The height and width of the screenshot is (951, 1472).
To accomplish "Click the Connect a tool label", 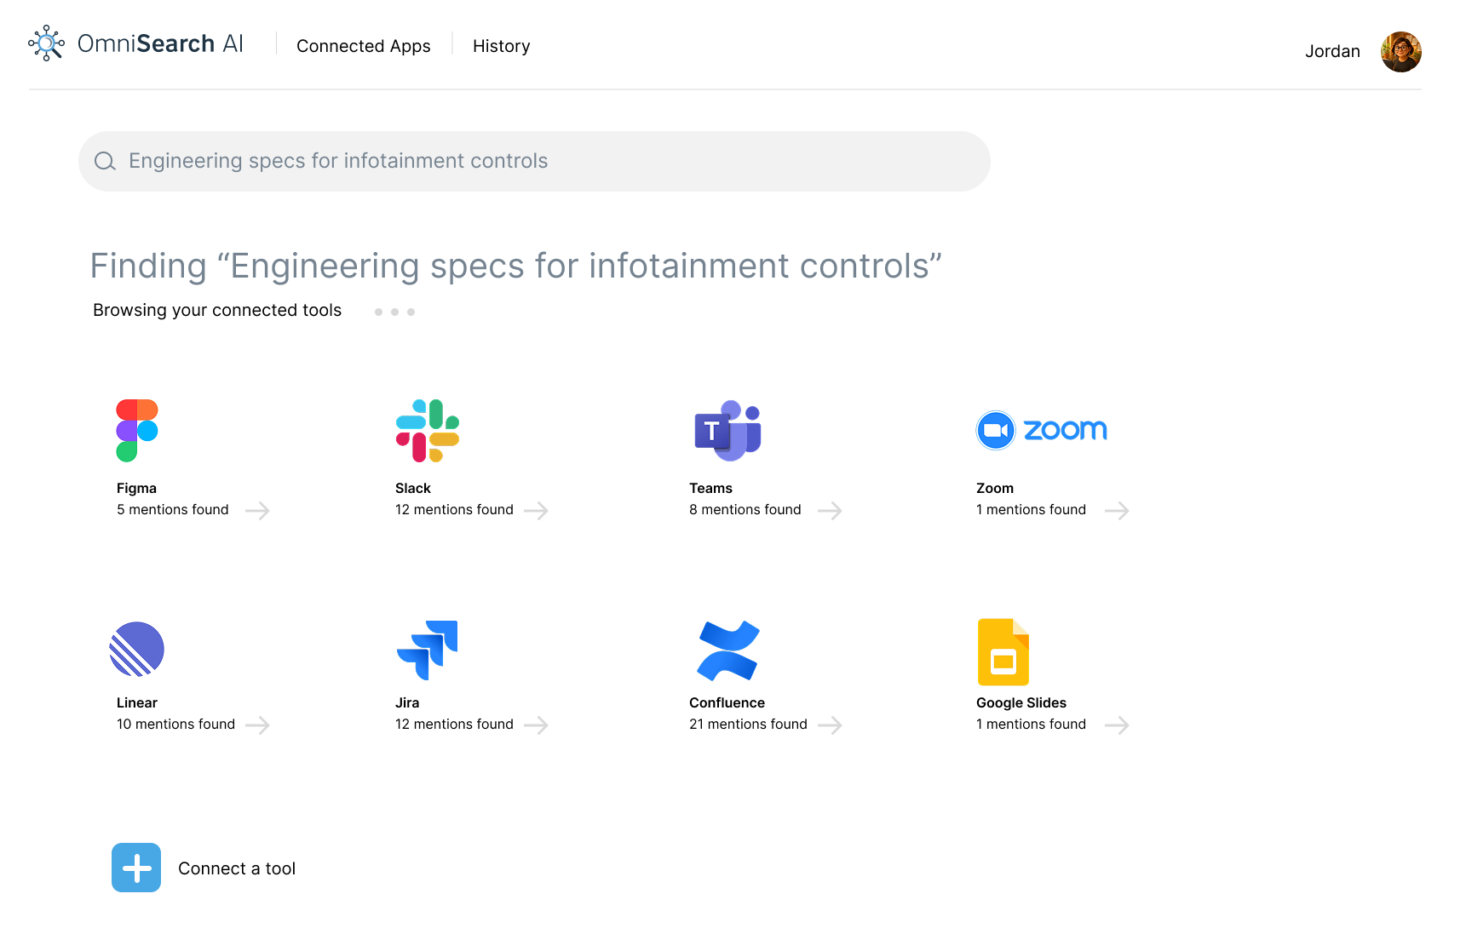I will coord(237,868).
